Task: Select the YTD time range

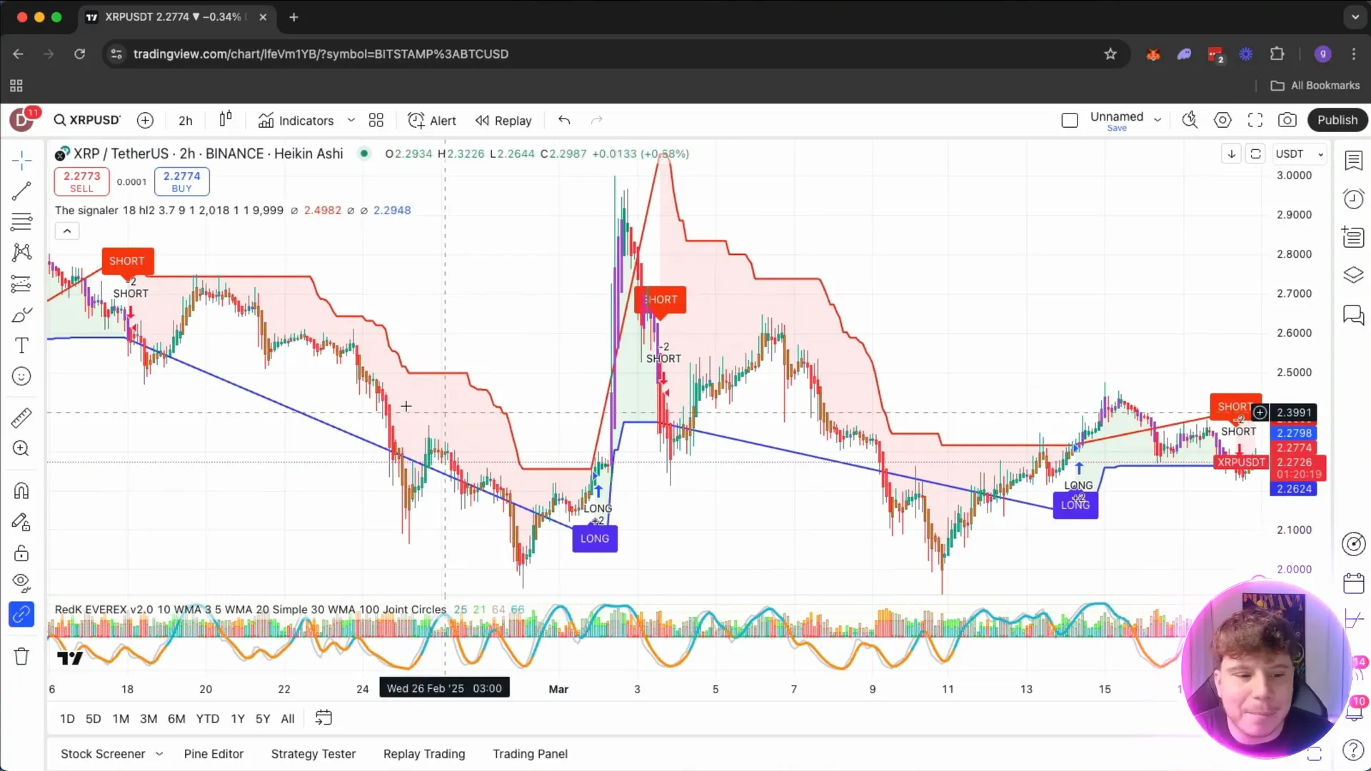Action: [208, 719]
